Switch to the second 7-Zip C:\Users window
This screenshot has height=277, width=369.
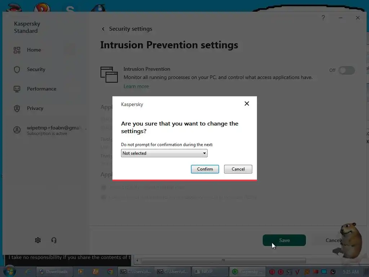click(173, 272)
